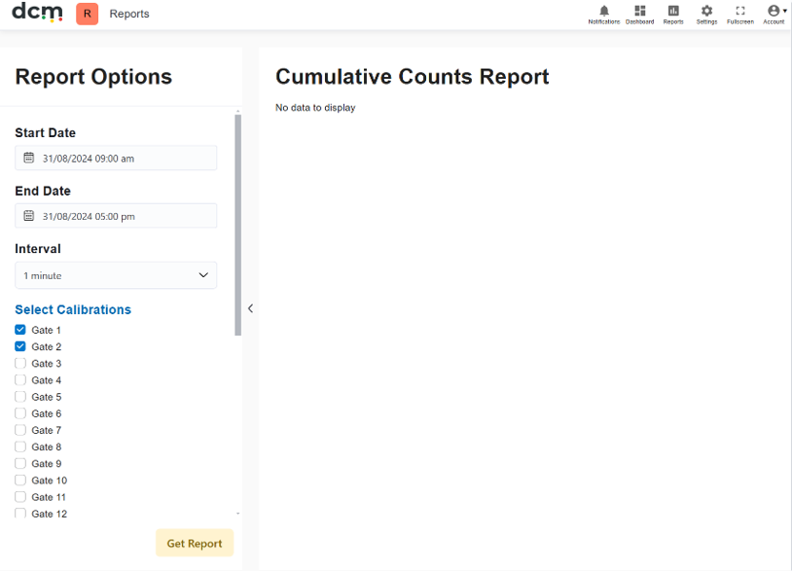Click the dcm logo
This screenshot has height=571, width=792.
pyautogui.click(x=37, y=12)
